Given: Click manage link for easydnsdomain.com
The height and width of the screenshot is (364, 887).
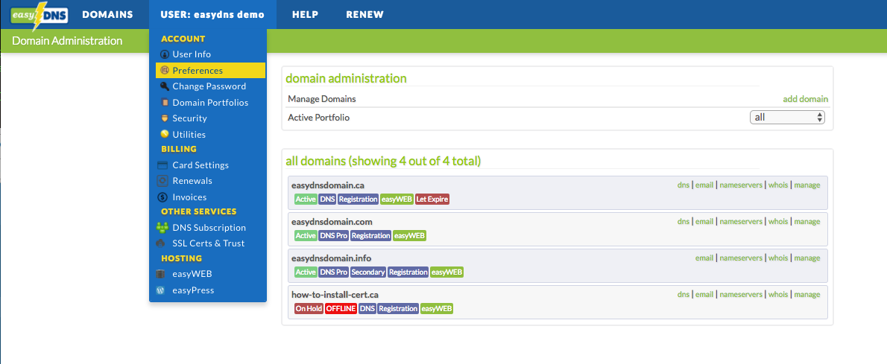Looking at the screenshot, I should [806, 222].
